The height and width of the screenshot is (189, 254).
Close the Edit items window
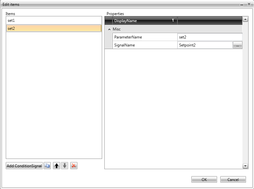coord(249,4)
